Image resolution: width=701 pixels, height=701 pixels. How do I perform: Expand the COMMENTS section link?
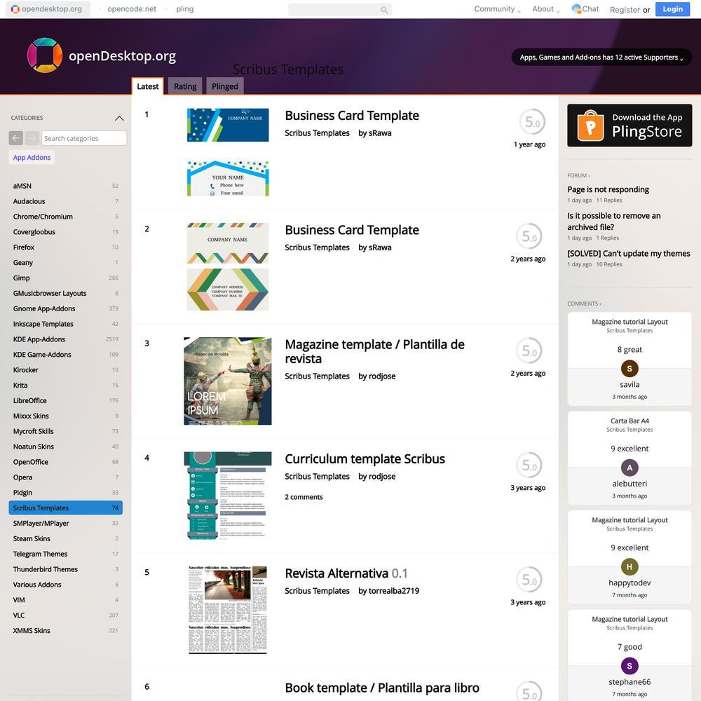tap(584, 304)
